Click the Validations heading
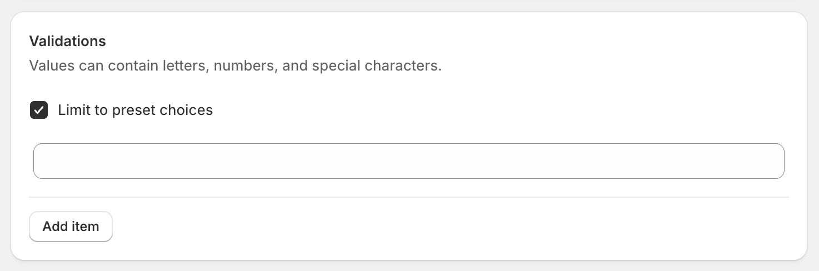Image resolution: width=819 pixels, height=271 pixels. 67,41
